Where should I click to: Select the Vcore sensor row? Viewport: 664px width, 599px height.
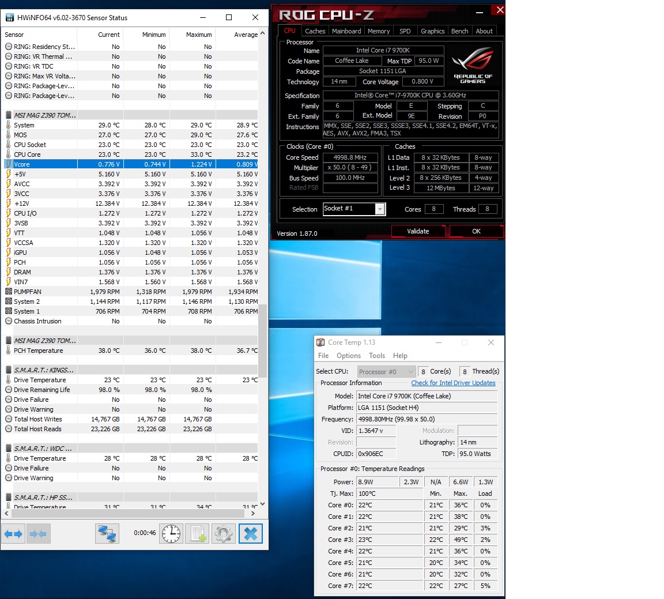pyautogui.click(x=130, y=164)
